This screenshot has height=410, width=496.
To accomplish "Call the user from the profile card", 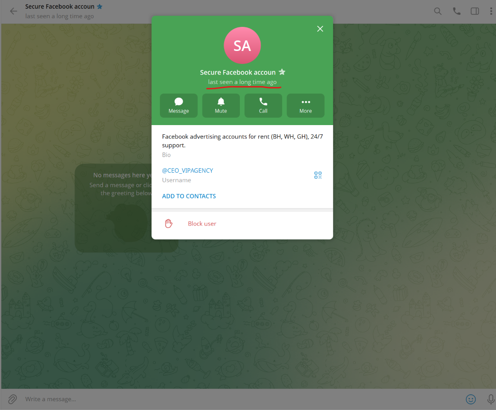I will click(x=263, y=106).
